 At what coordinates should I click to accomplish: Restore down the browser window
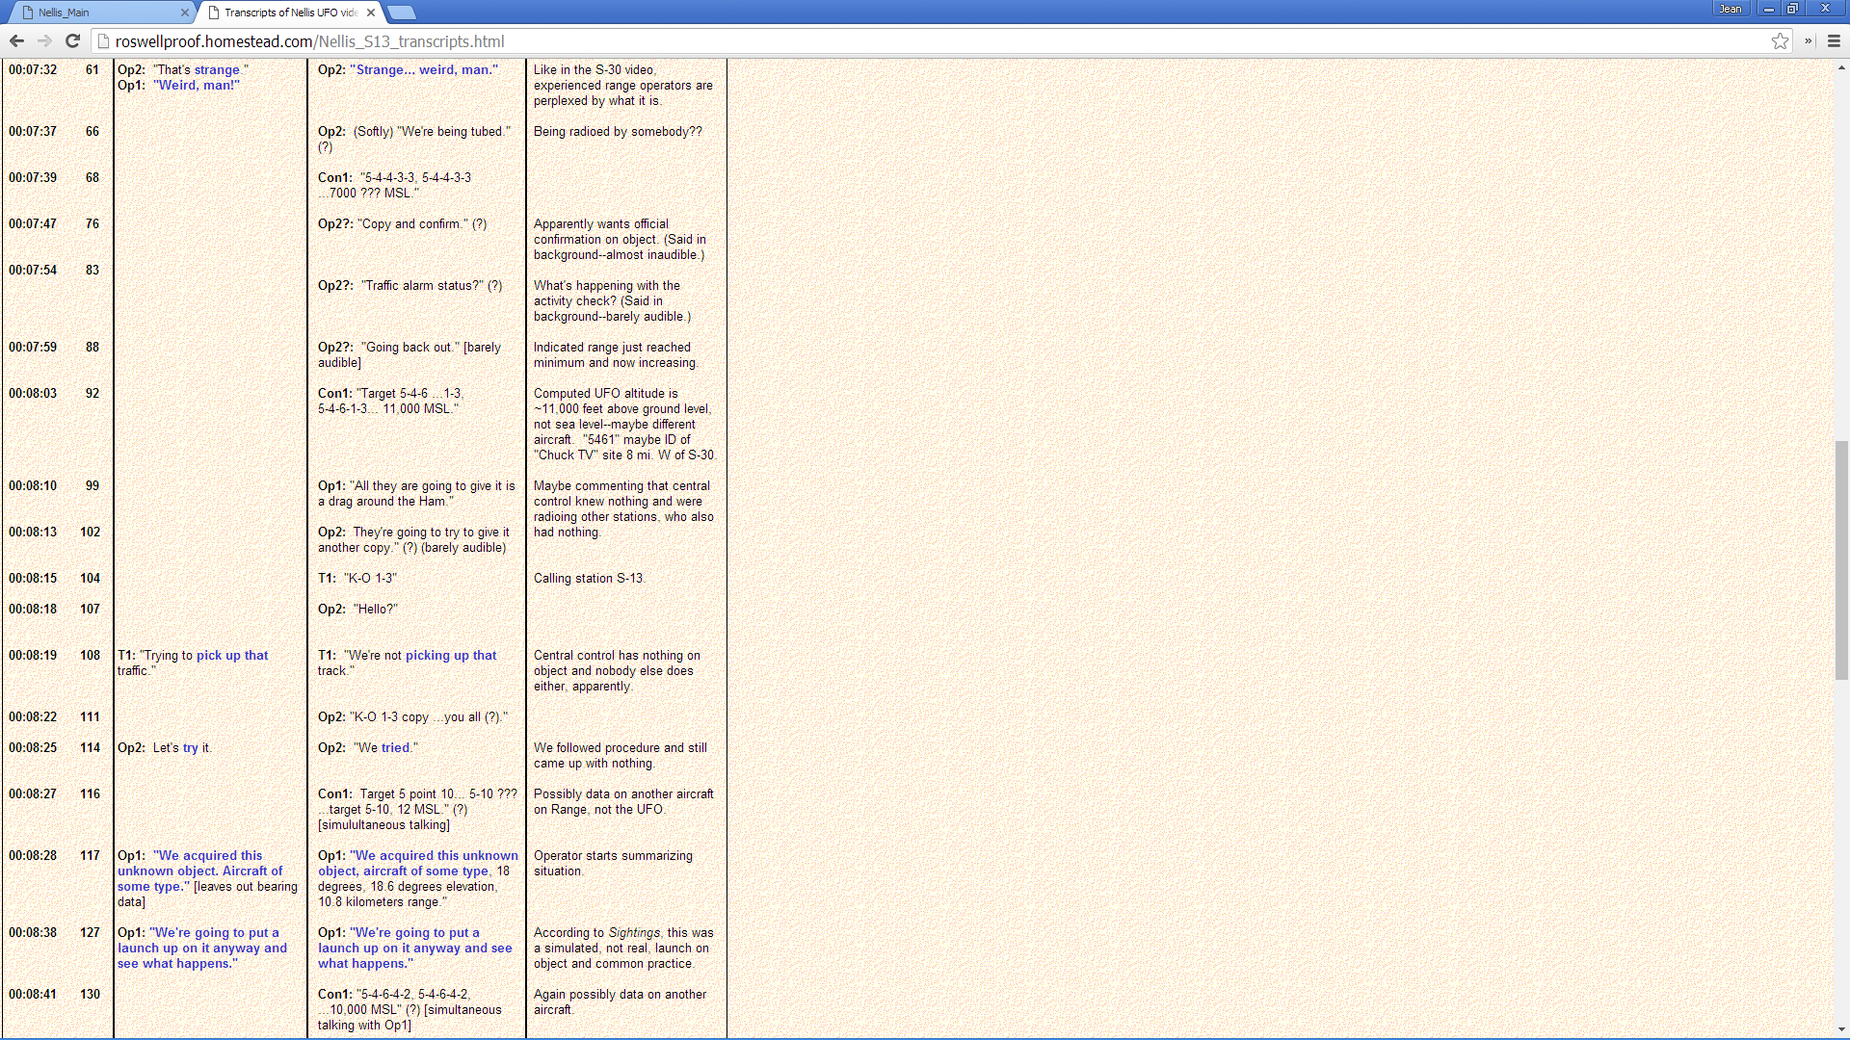[x=1792, y=9]
